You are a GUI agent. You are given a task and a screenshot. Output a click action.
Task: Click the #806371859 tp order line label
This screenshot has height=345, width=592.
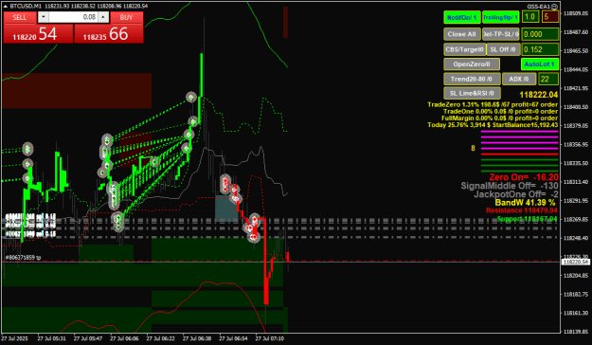pyautogui.click(x=23, y=258)
